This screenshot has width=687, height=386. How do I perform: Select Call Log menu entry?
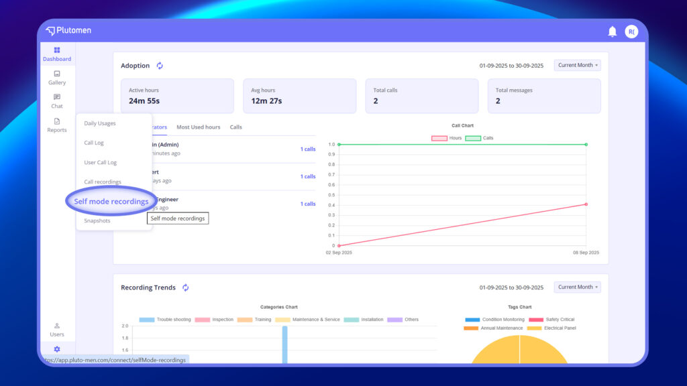(94, 143)
